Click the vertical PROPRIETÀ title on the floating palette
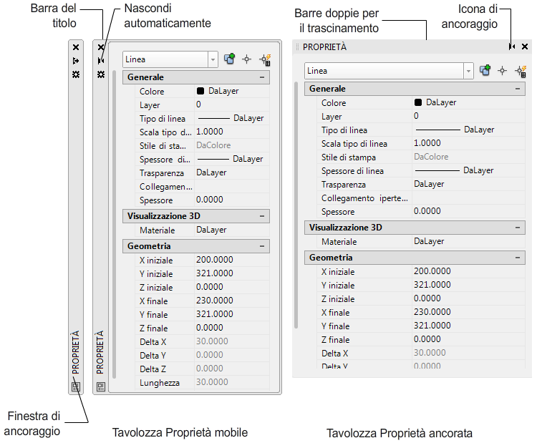 click(100, 352)
